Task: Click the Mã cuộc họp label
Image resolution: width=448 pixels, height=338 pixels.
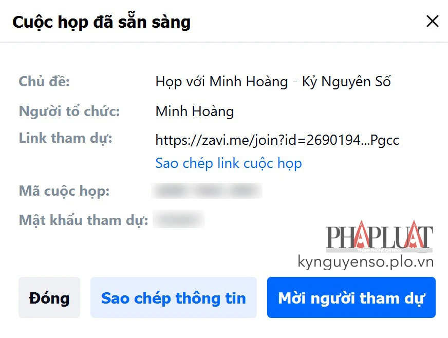Action: pyautogui.click(x=64, y=191)
